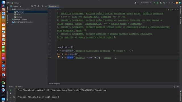This screenshot has width=182, height=102.
Task: Open the orange updates badge icon
Action: click(177, 3)
